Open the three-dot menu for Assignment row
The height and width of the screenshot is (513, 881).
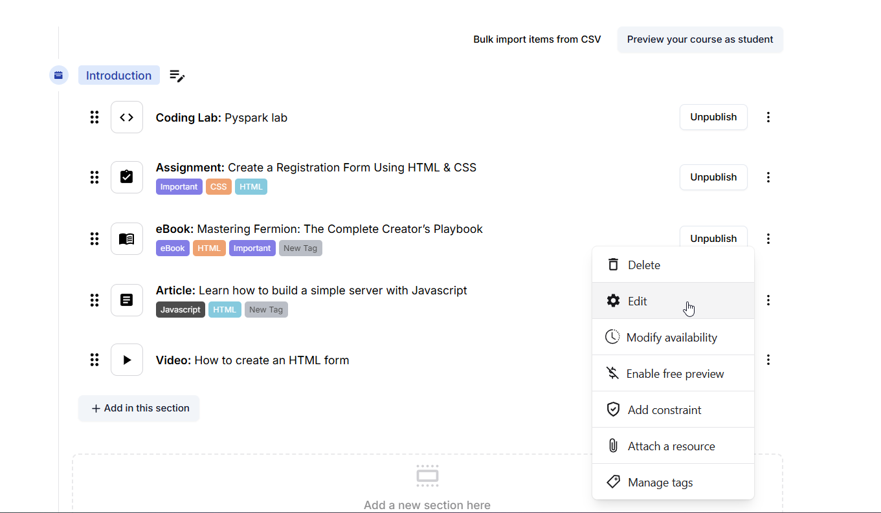point(768,177)
